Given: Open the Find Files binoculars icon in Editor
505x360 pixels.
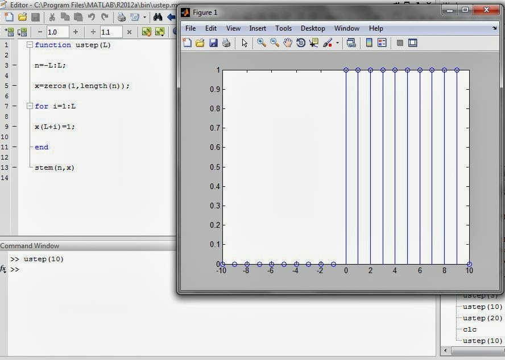Looking at the screenshot, I should [x=157, y=16].
